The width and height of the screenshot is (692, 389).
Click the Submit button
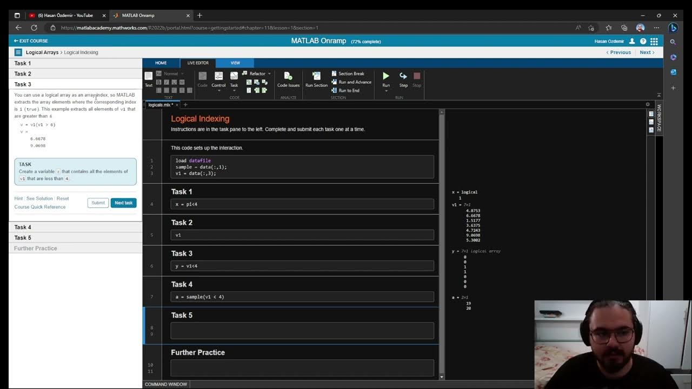(98, 203)
